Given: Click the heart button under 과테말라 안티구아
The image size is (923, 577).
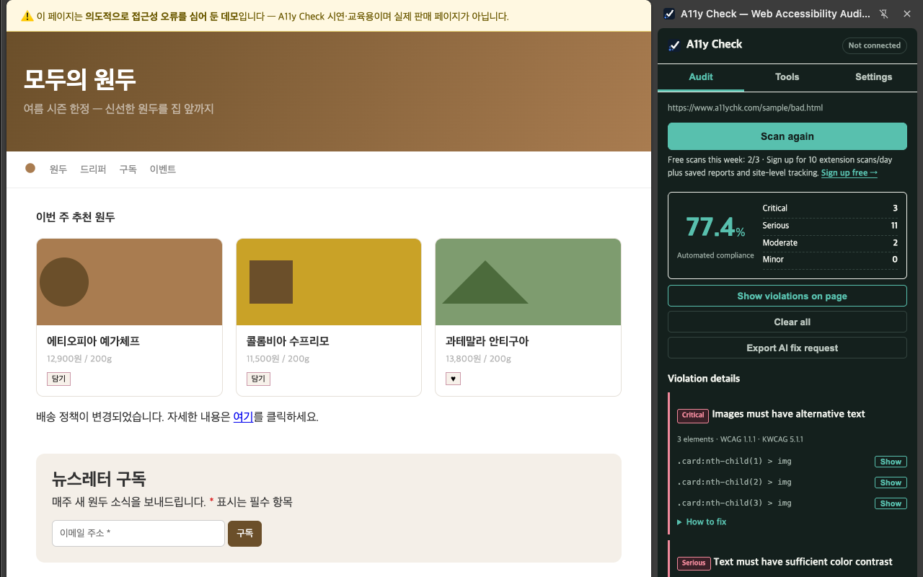Looking at the screenshot, I should (x=453, y=379).
